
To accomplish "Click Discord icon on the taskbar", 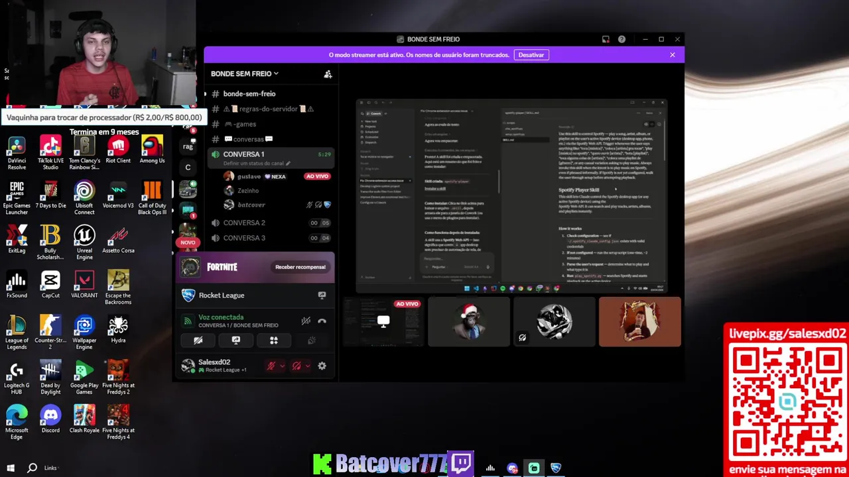I will click(x=512, y=468).
